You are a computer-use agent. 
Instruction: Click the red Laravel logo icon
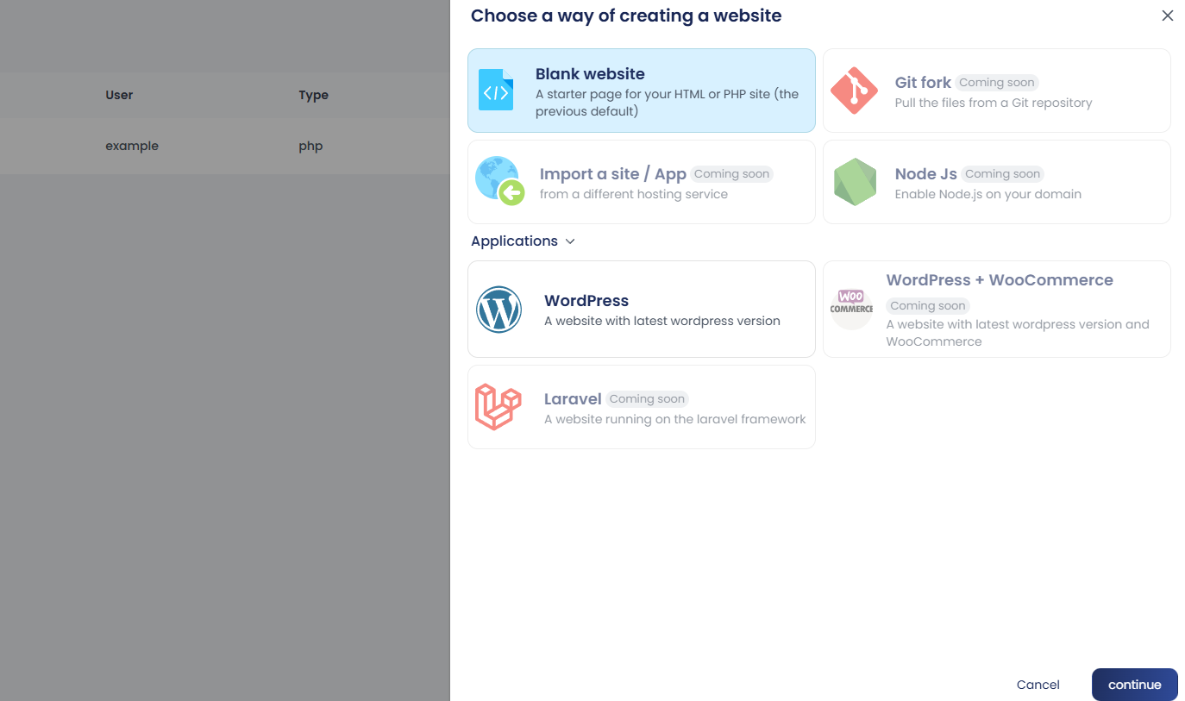point(498,407)
